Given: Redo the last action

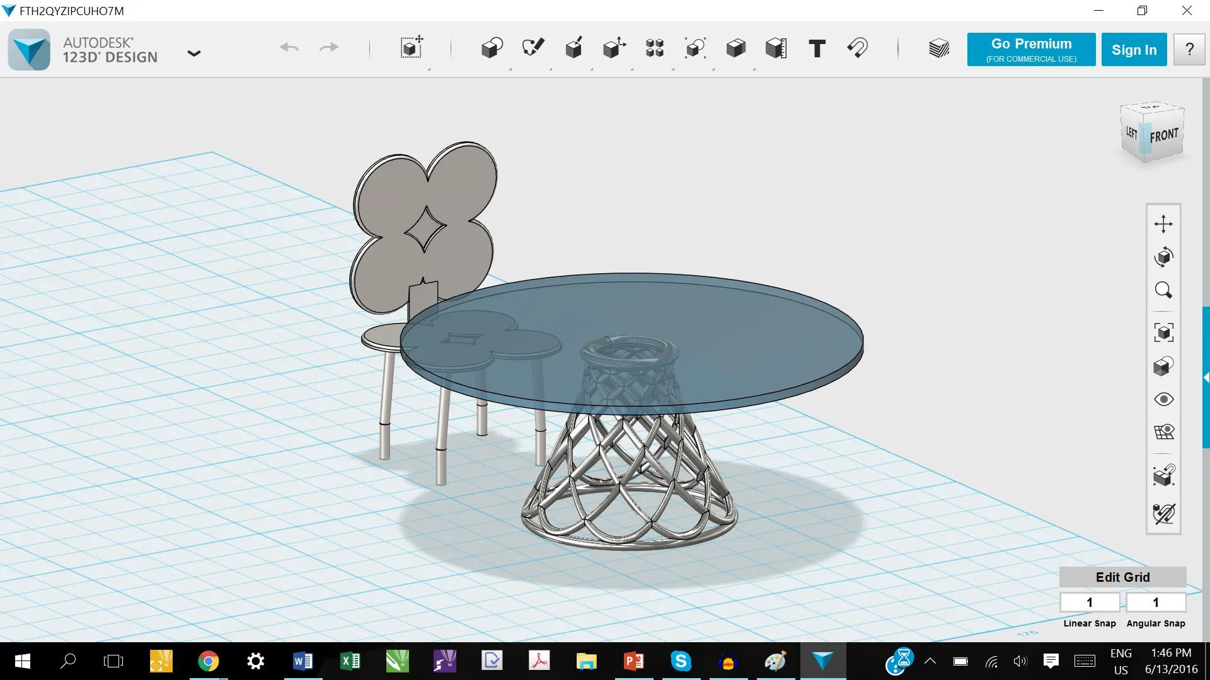Looking at the screenshot, I should (x=329, y=48).
